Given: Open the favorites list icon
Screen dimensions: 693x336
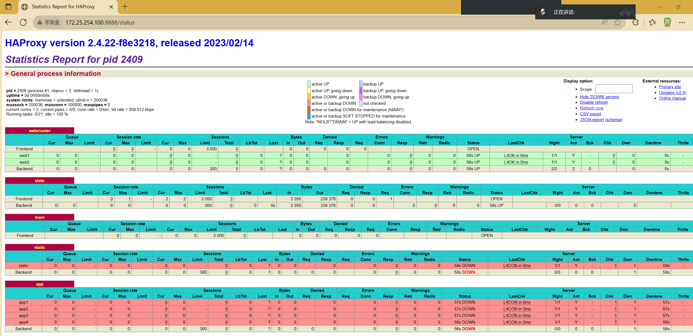Looking at the screenshot, I should pos(653,22).
